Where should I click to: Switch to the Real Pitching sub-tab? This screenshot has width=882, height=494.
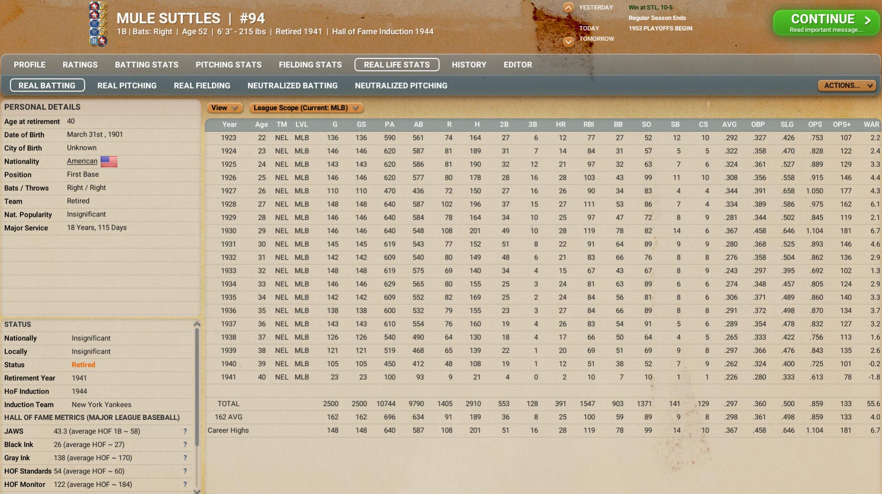[127, 86]
